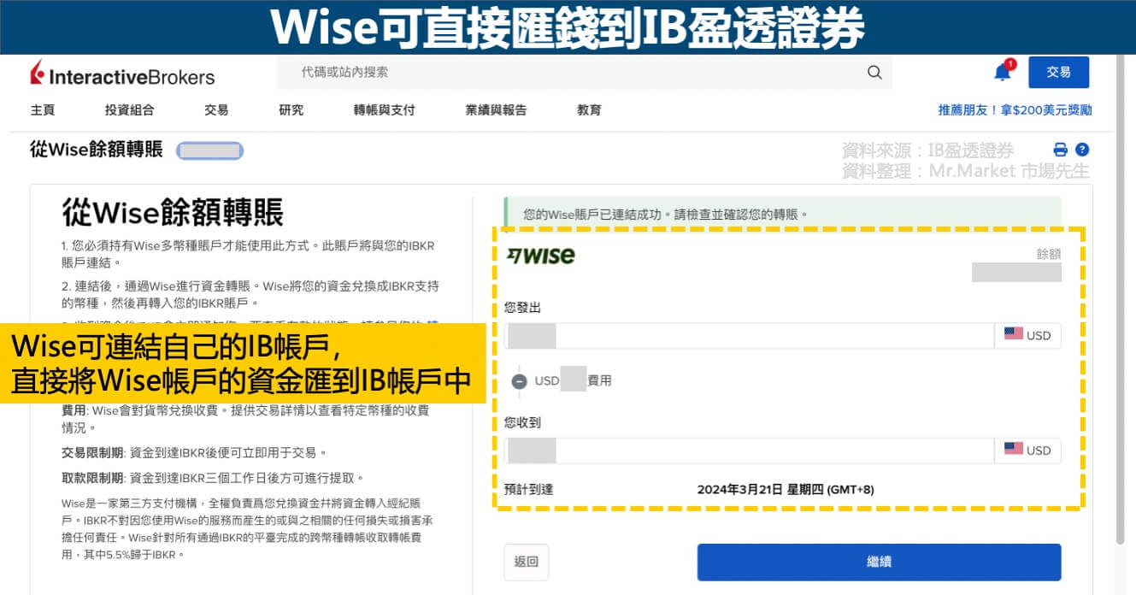Image resolution: width=1136 pixels, height=595 pixels.
Task: Open the USD currency selector under 您發出
Action: (1027, 336)
